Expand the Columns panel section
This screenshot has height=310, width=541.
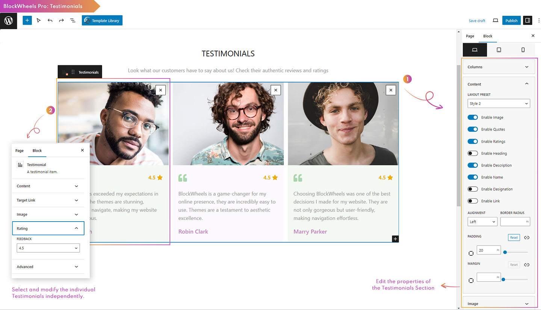(499, 67)
